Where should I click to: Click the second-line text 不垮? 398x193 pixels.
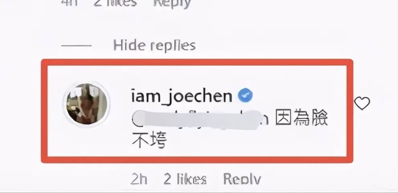149,140
